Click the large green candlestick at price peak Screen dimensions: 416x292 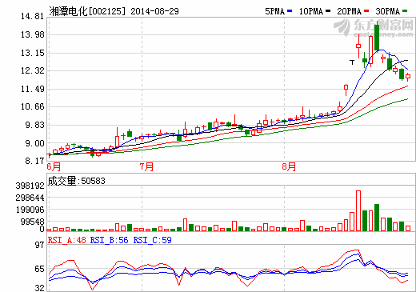[377, 38]
